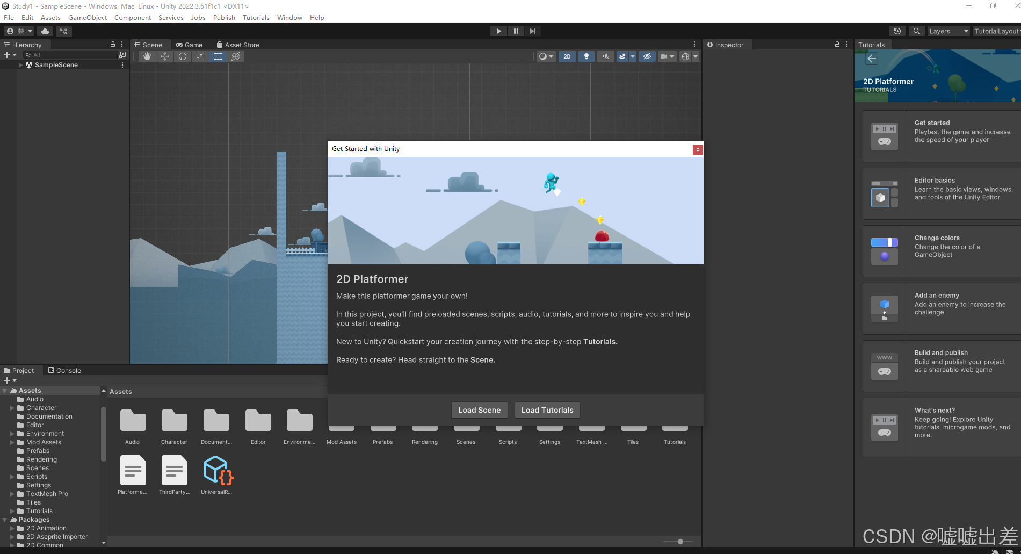Collapse Packages in Project tree
This screenshot has width=1021, height=554.
point(5,520)
